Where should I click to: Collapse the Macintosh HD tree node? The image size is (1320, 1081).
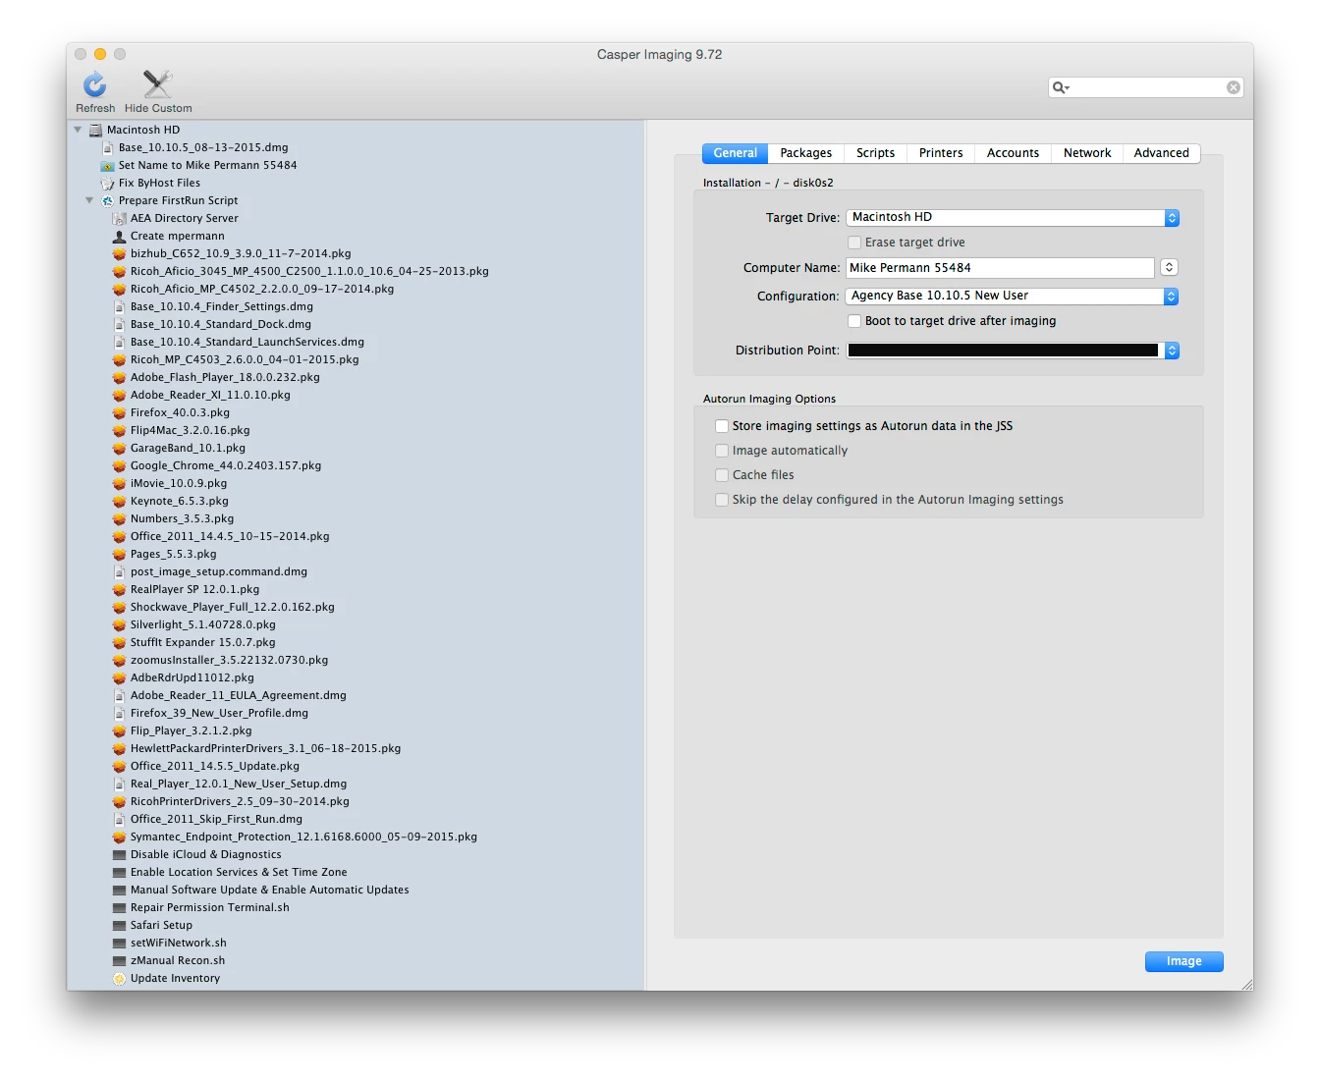click(x=78, y=130)
